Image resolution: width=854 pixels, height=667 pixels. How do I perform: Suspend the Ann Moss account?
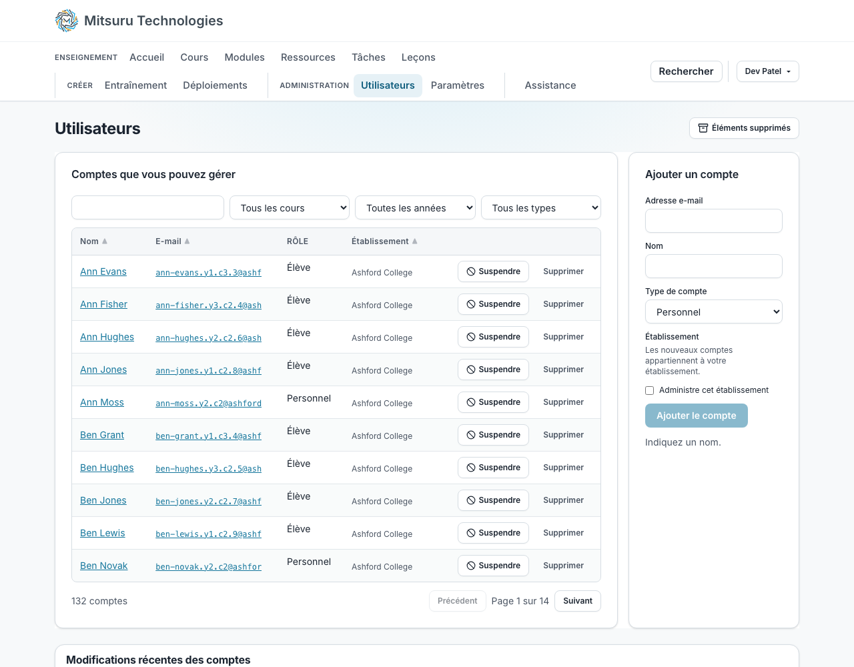(x=493, y=402)
